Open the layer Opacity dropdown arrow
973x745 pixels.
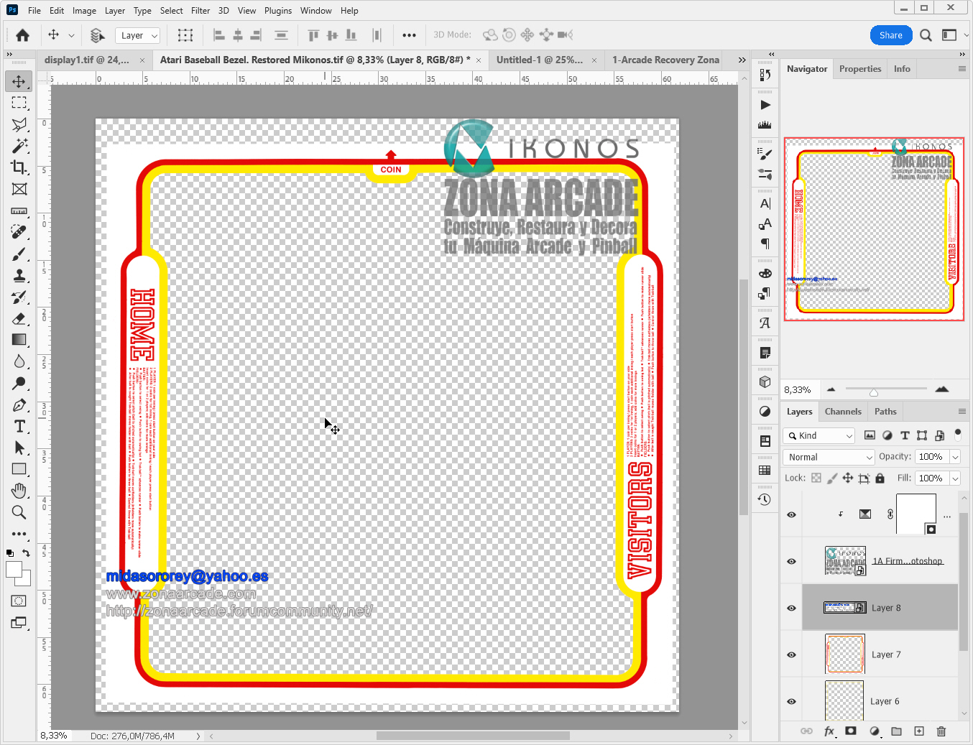[x=955, y=457]
